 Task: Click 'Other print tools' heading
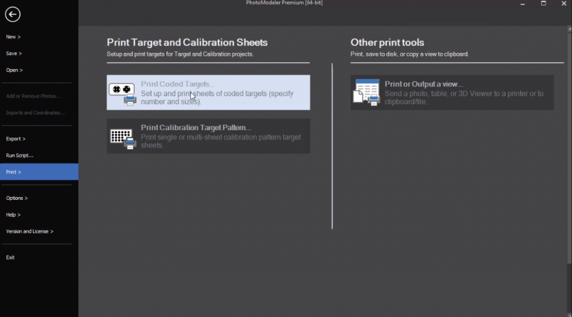387,42
